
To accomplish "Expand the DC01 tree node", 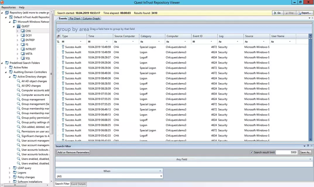I will point(18,35).
